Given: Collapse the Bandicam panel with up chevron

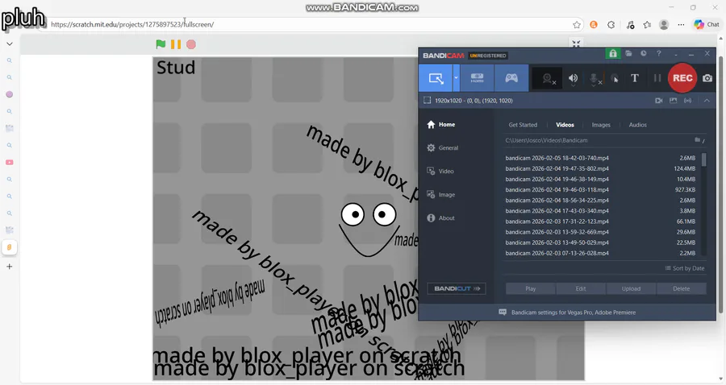Looking at the screenshot, I should pyautogui.click(x=707, y=101).
